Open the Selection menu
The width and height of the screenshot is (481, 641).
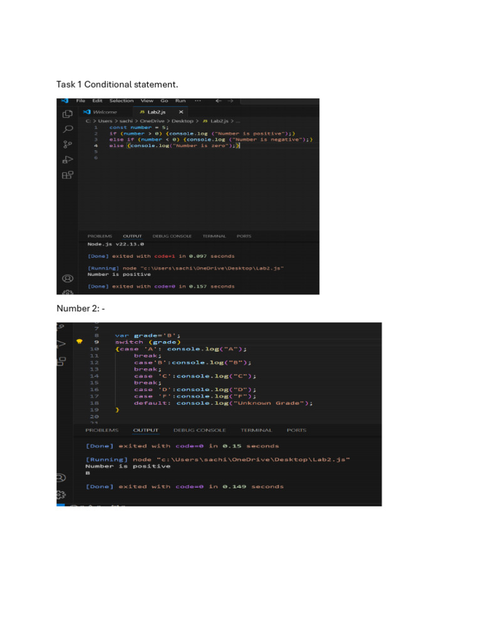point(122,101)
